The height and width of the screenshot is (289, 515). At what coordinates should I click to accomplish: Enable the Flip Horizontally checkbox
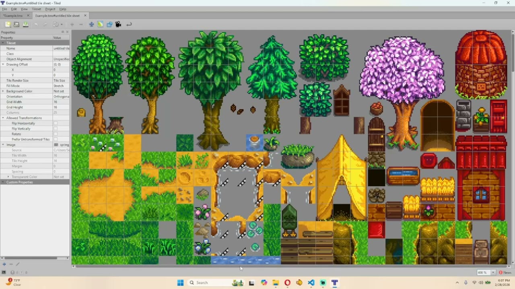click(56, 123)
